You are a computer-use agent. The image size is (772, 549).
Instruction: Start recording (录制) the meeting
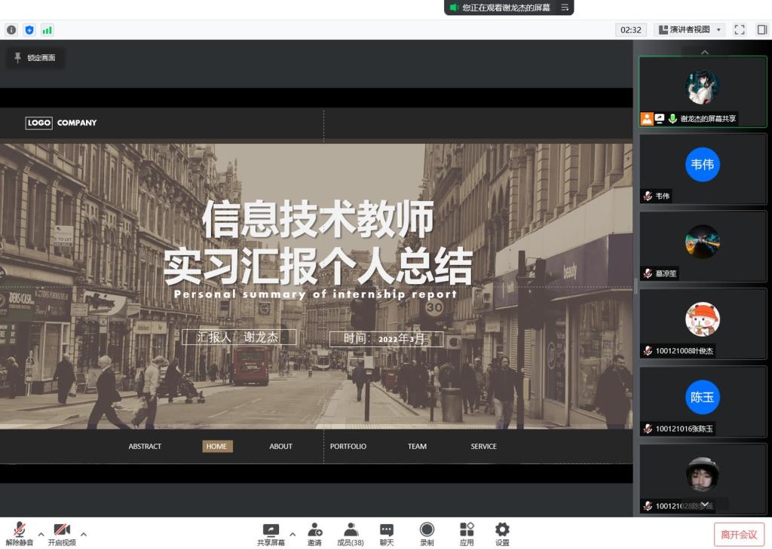(427, 534)
